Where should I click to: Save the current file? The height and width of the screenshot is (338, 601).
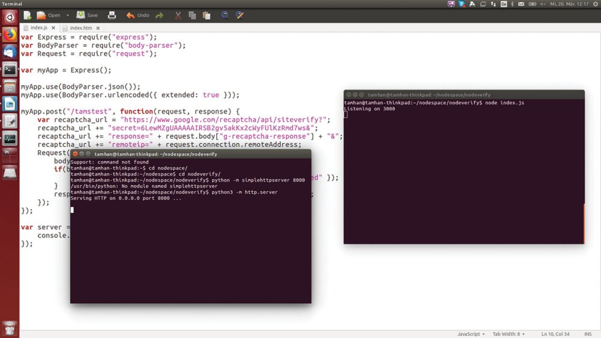(x=87, y=16)
